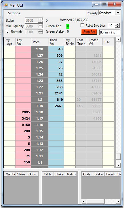
Task: Open the Settings menu
Action: click(14, 13)
